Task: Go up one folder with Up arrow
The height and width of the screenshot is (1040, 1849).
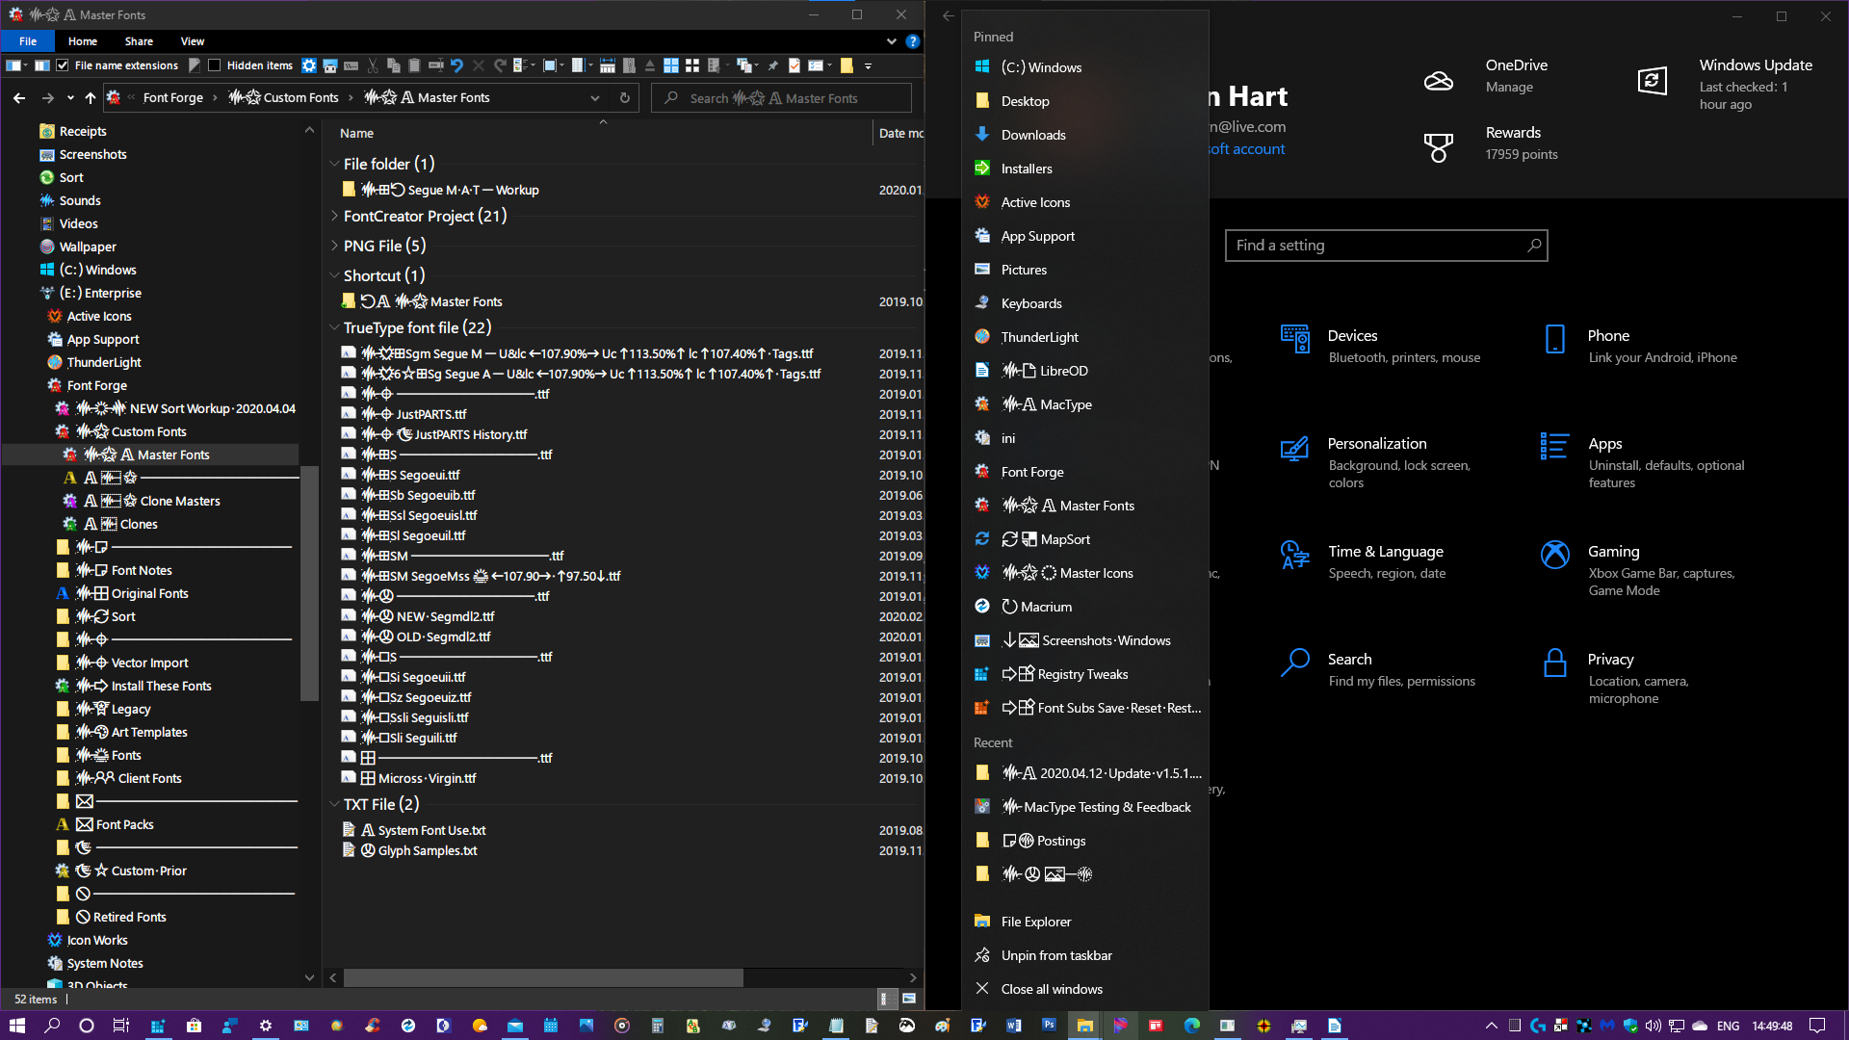Action: coord(90,97)
